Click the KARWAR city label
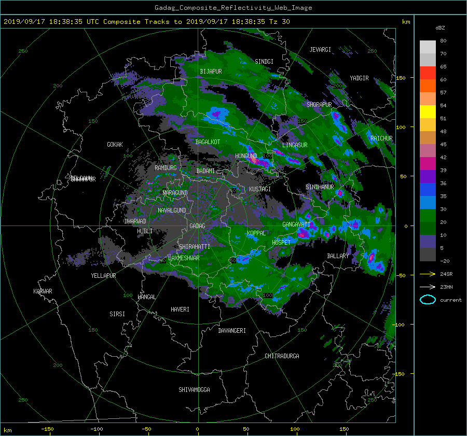The height and width of the screenshot is (436, 467). [43, 291]
